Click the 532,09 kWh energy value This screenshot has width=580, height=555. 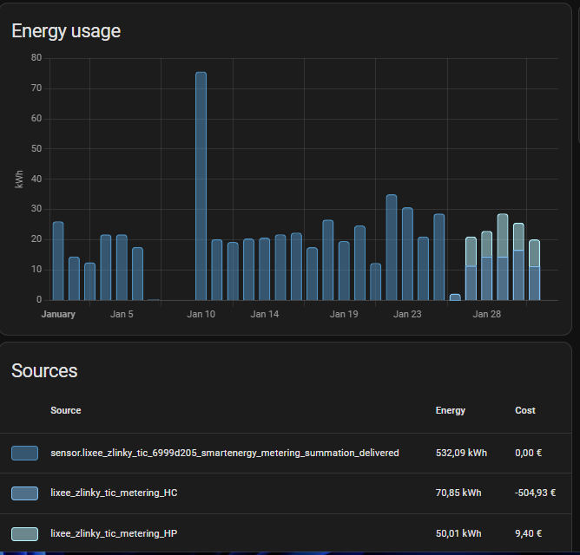463,453
